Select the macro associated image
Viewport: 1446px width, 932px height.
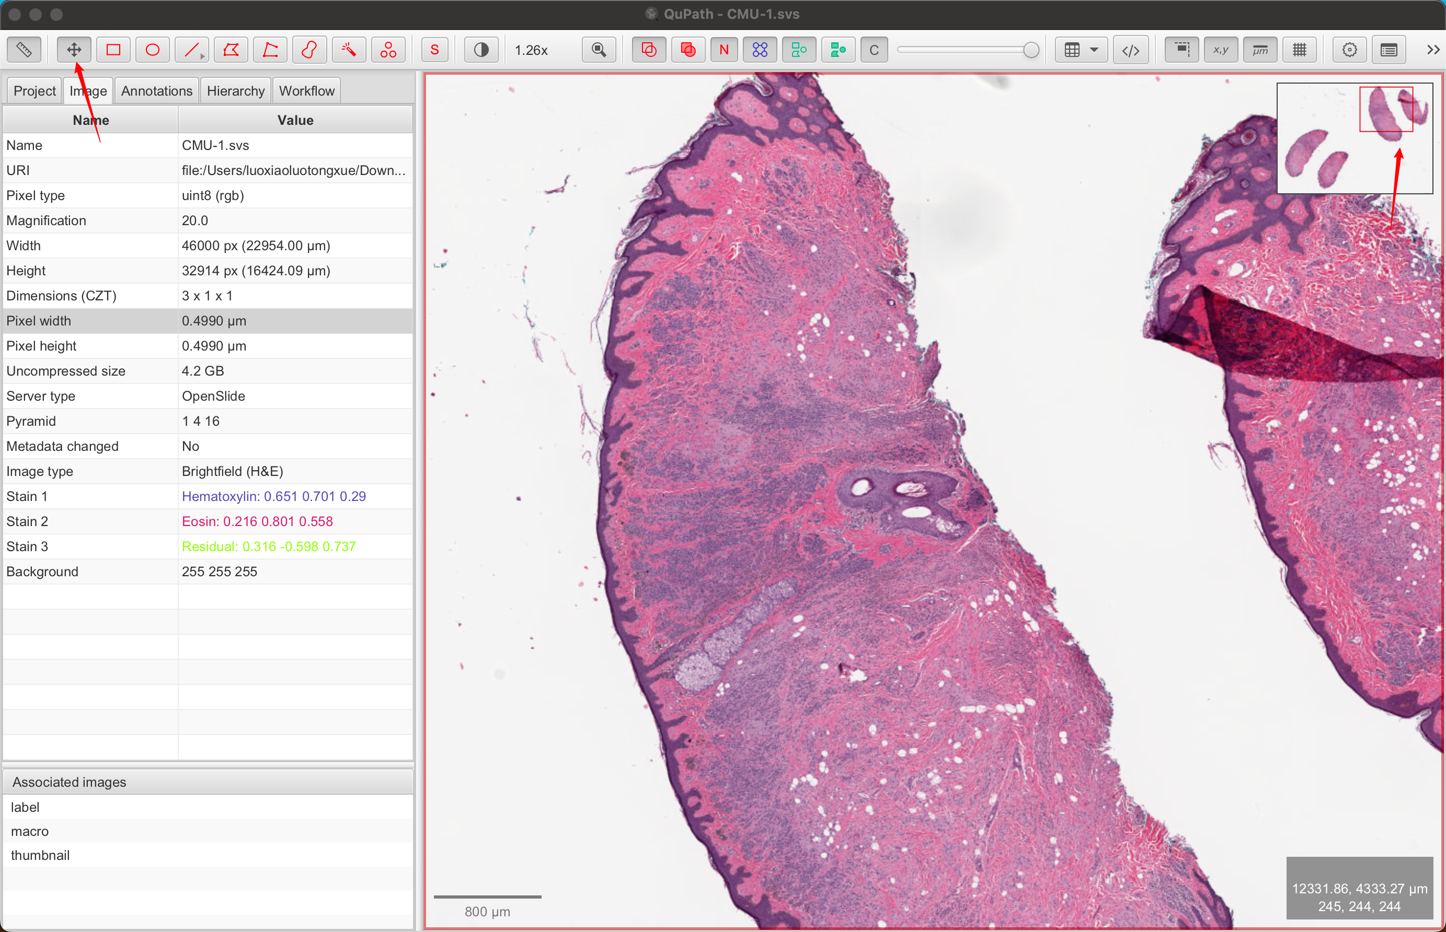tap(30, 831)
